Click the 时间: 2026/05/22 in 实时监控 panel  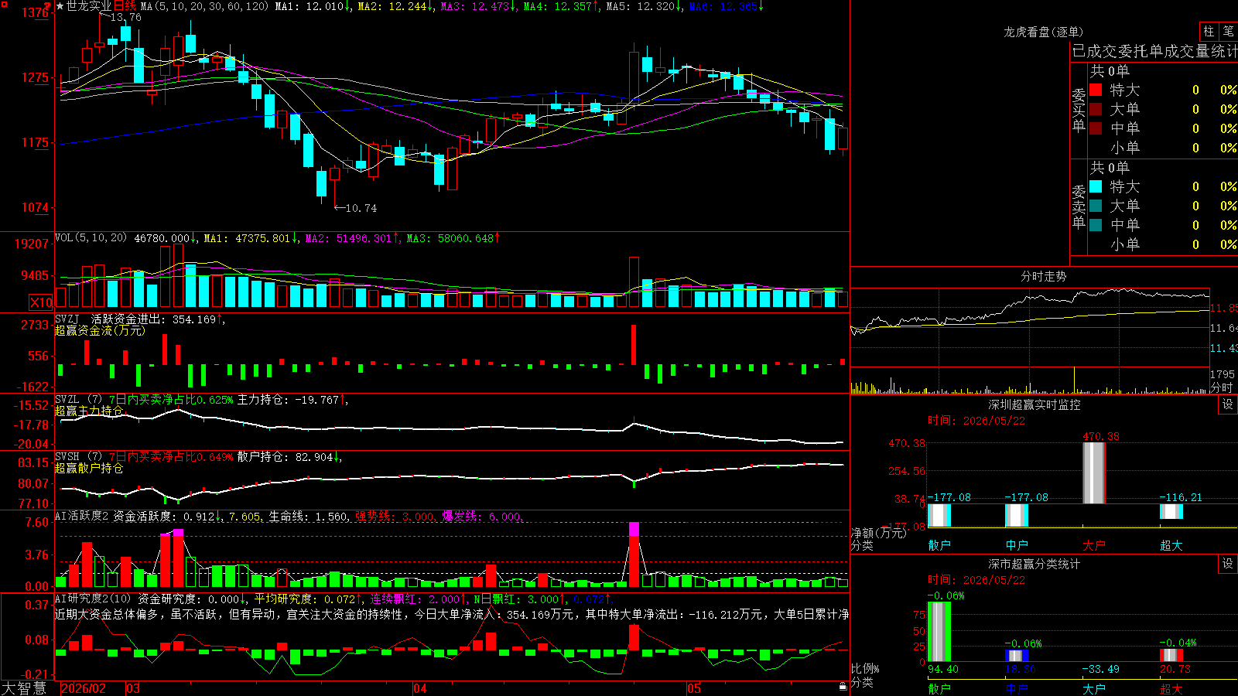[976, 421]
